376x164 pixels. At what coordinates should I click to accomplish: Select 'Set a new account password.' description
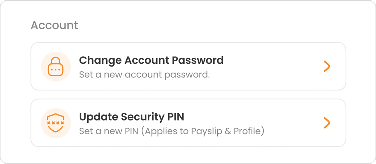point(144,75)
